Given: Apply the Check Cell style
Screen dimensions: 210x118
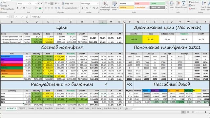Looking at the screenshot, I should pyautogui.click(x=157, y=8).
